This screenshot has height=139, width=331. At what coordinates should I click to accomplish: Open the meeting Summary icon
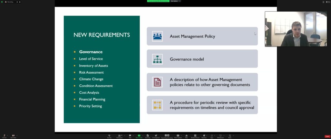tap(148, 135)
